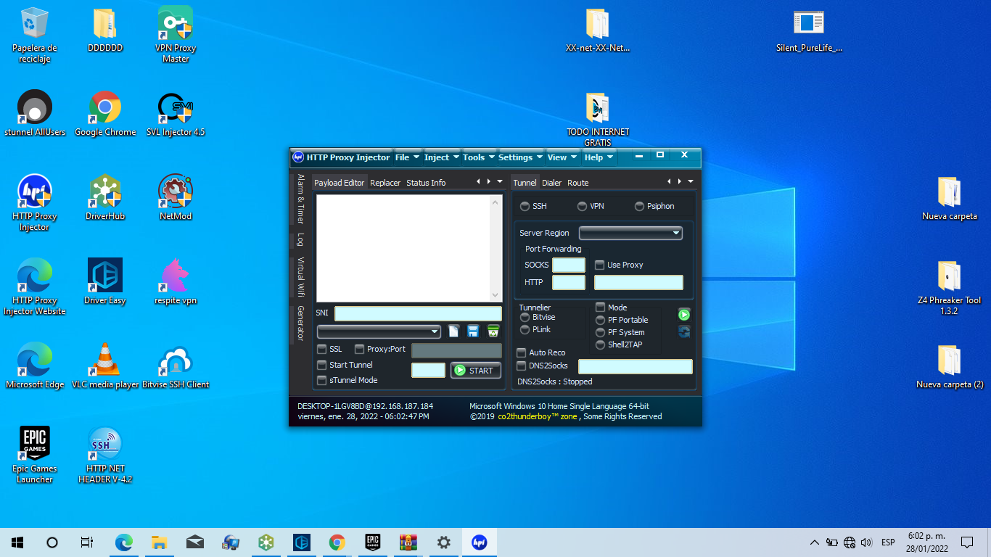Open the tab list arrow after Route
Image resolution: width=991 pixels, height=557 pixels.
click(691, 181)
